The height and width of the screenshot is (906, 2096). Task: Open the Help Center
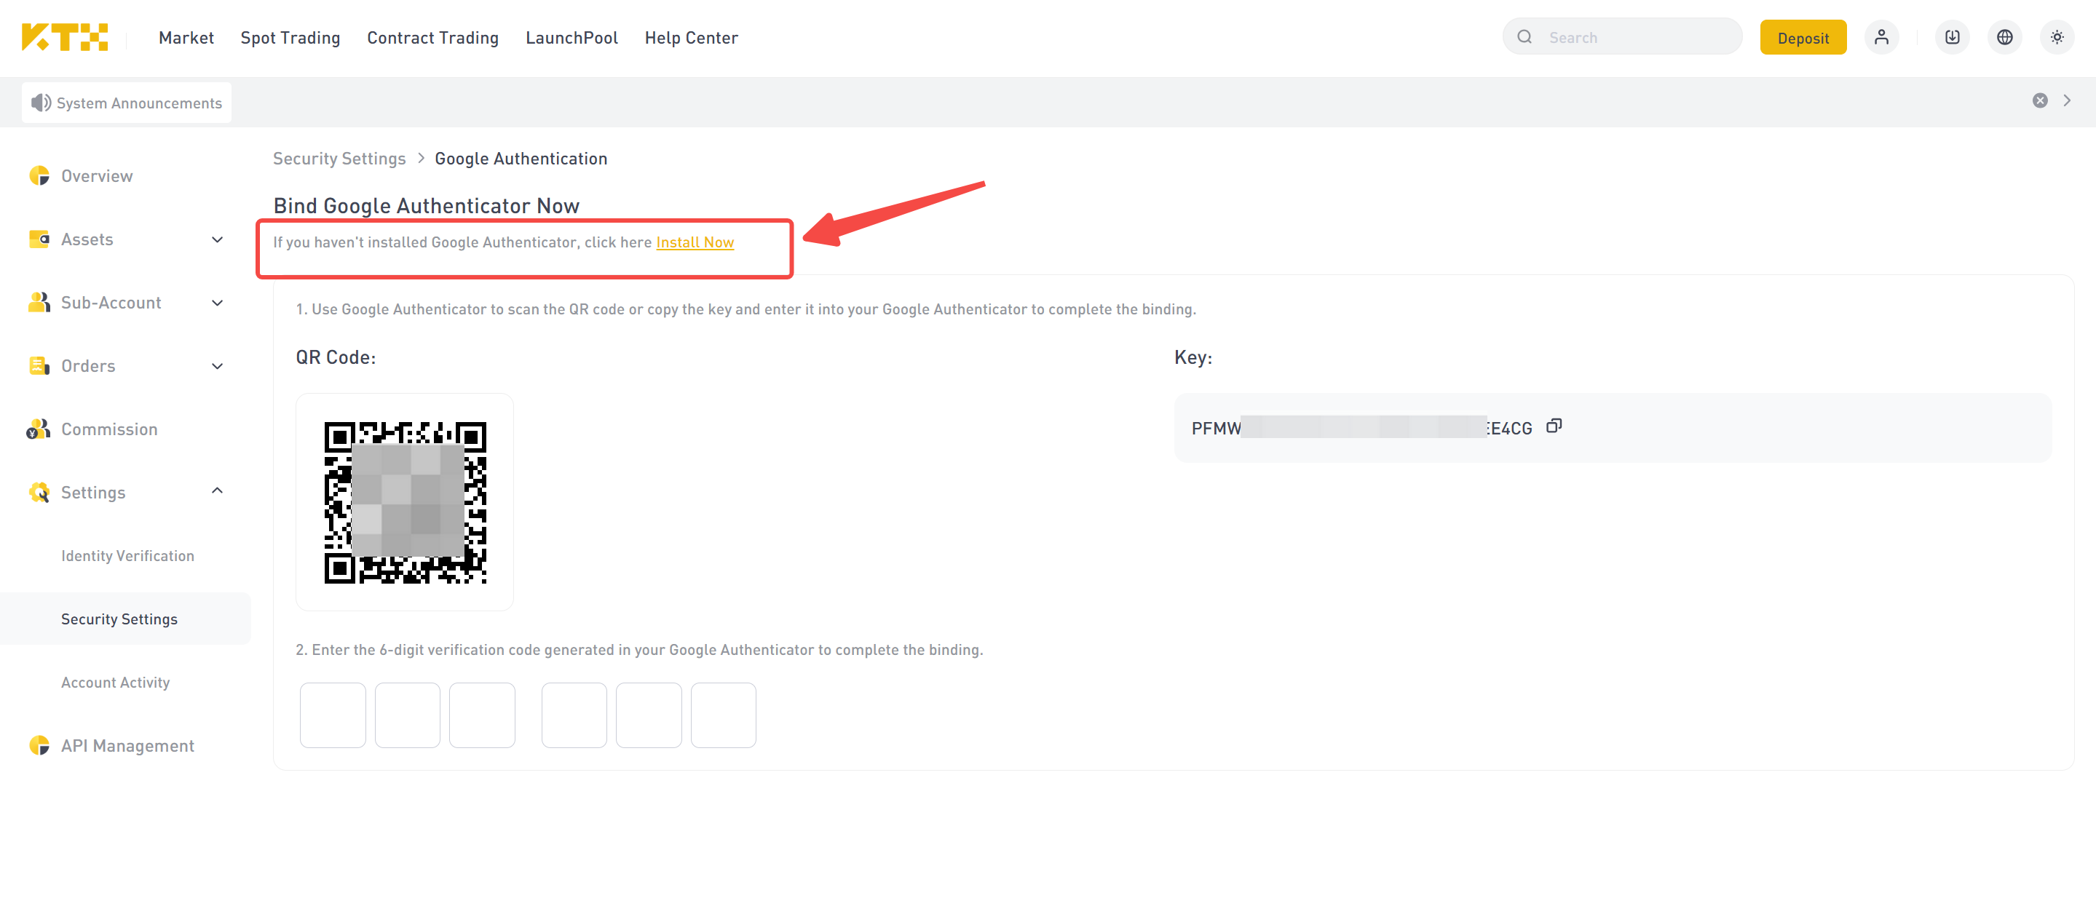(x=692, y=39)
